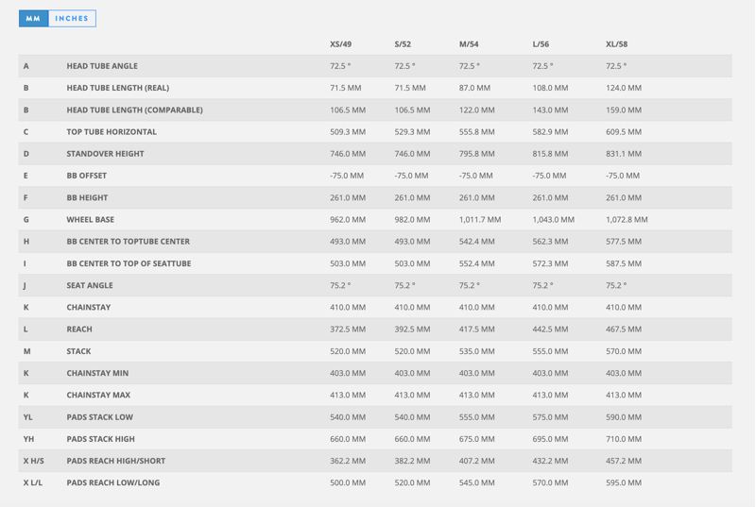Switch units to MM

tap(33, 18)
